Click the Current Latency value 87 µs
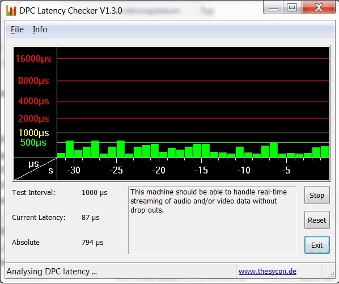The width and height of the screenshot is (339, 284). [x=91, y=218]
